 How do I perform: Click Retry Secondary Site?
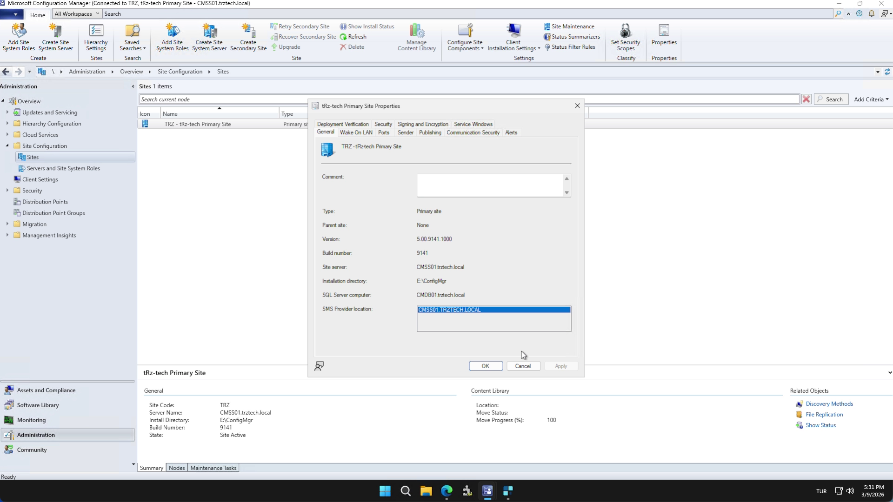point(300,26)
